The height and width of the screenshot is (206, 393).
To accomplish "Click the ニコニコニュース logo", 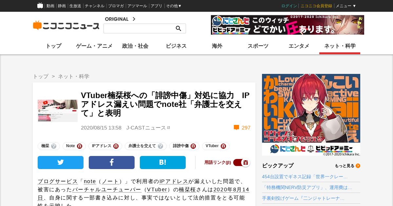I will pyautogui.click(x=66, y=26).
